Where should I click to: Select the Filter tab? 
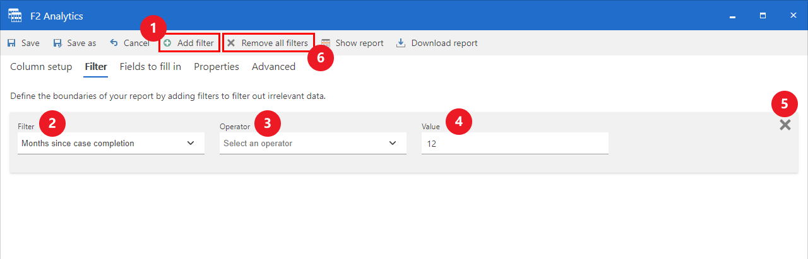click(96, 67)
